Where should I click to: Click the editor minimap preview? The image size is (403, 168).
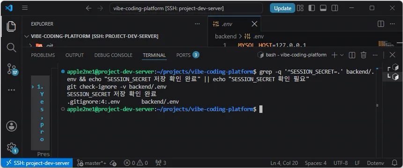coord(386,43)
